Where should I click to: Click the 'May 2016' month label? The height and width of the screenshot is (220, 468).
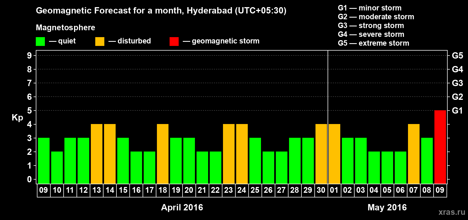click(387, 207)
